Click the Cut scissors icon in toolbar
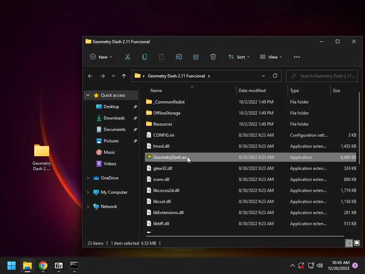The image size is (365, 274). [x=127, y=57]
